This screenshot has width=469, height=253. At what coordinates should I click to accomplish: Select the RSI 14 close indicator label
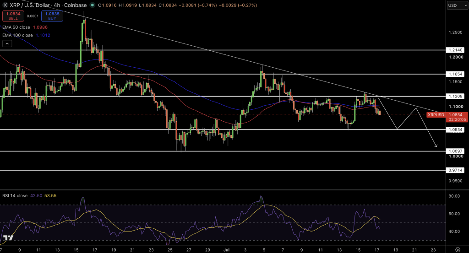(15, 196)
